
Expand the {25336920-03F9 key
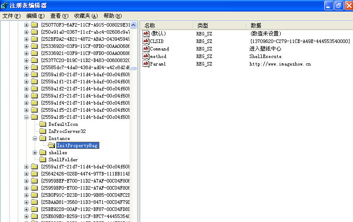click(x=26, y=46)
